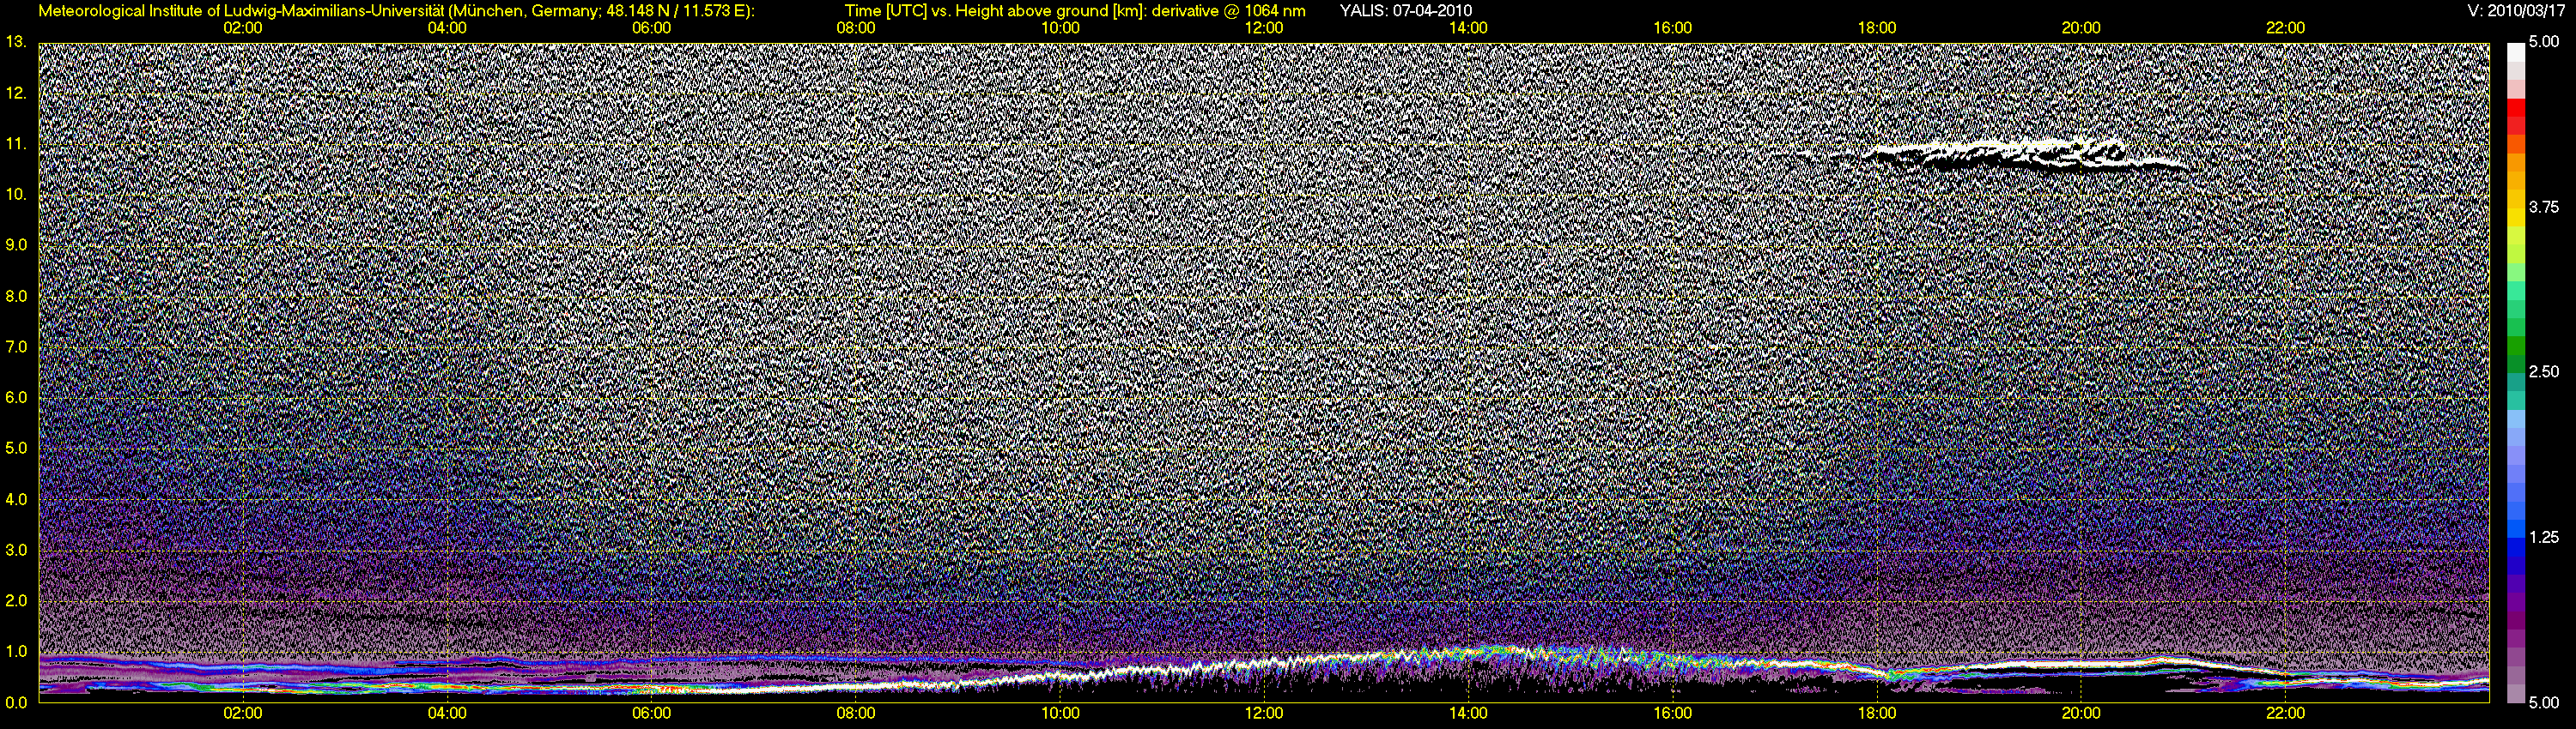This screenshot has width=2576, height=729.
Task: Click the 14:00 label on the bottom time axis
Action: (1468, 714)
